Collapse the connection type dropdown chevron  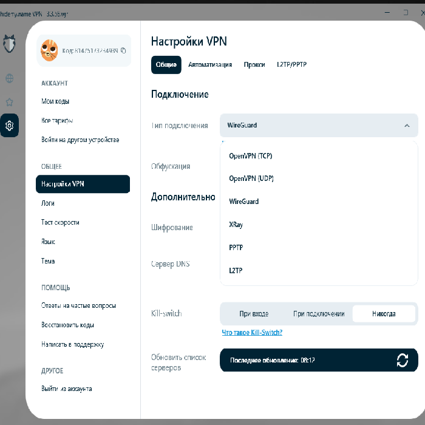pyautogui.click(x=406, y=126)
